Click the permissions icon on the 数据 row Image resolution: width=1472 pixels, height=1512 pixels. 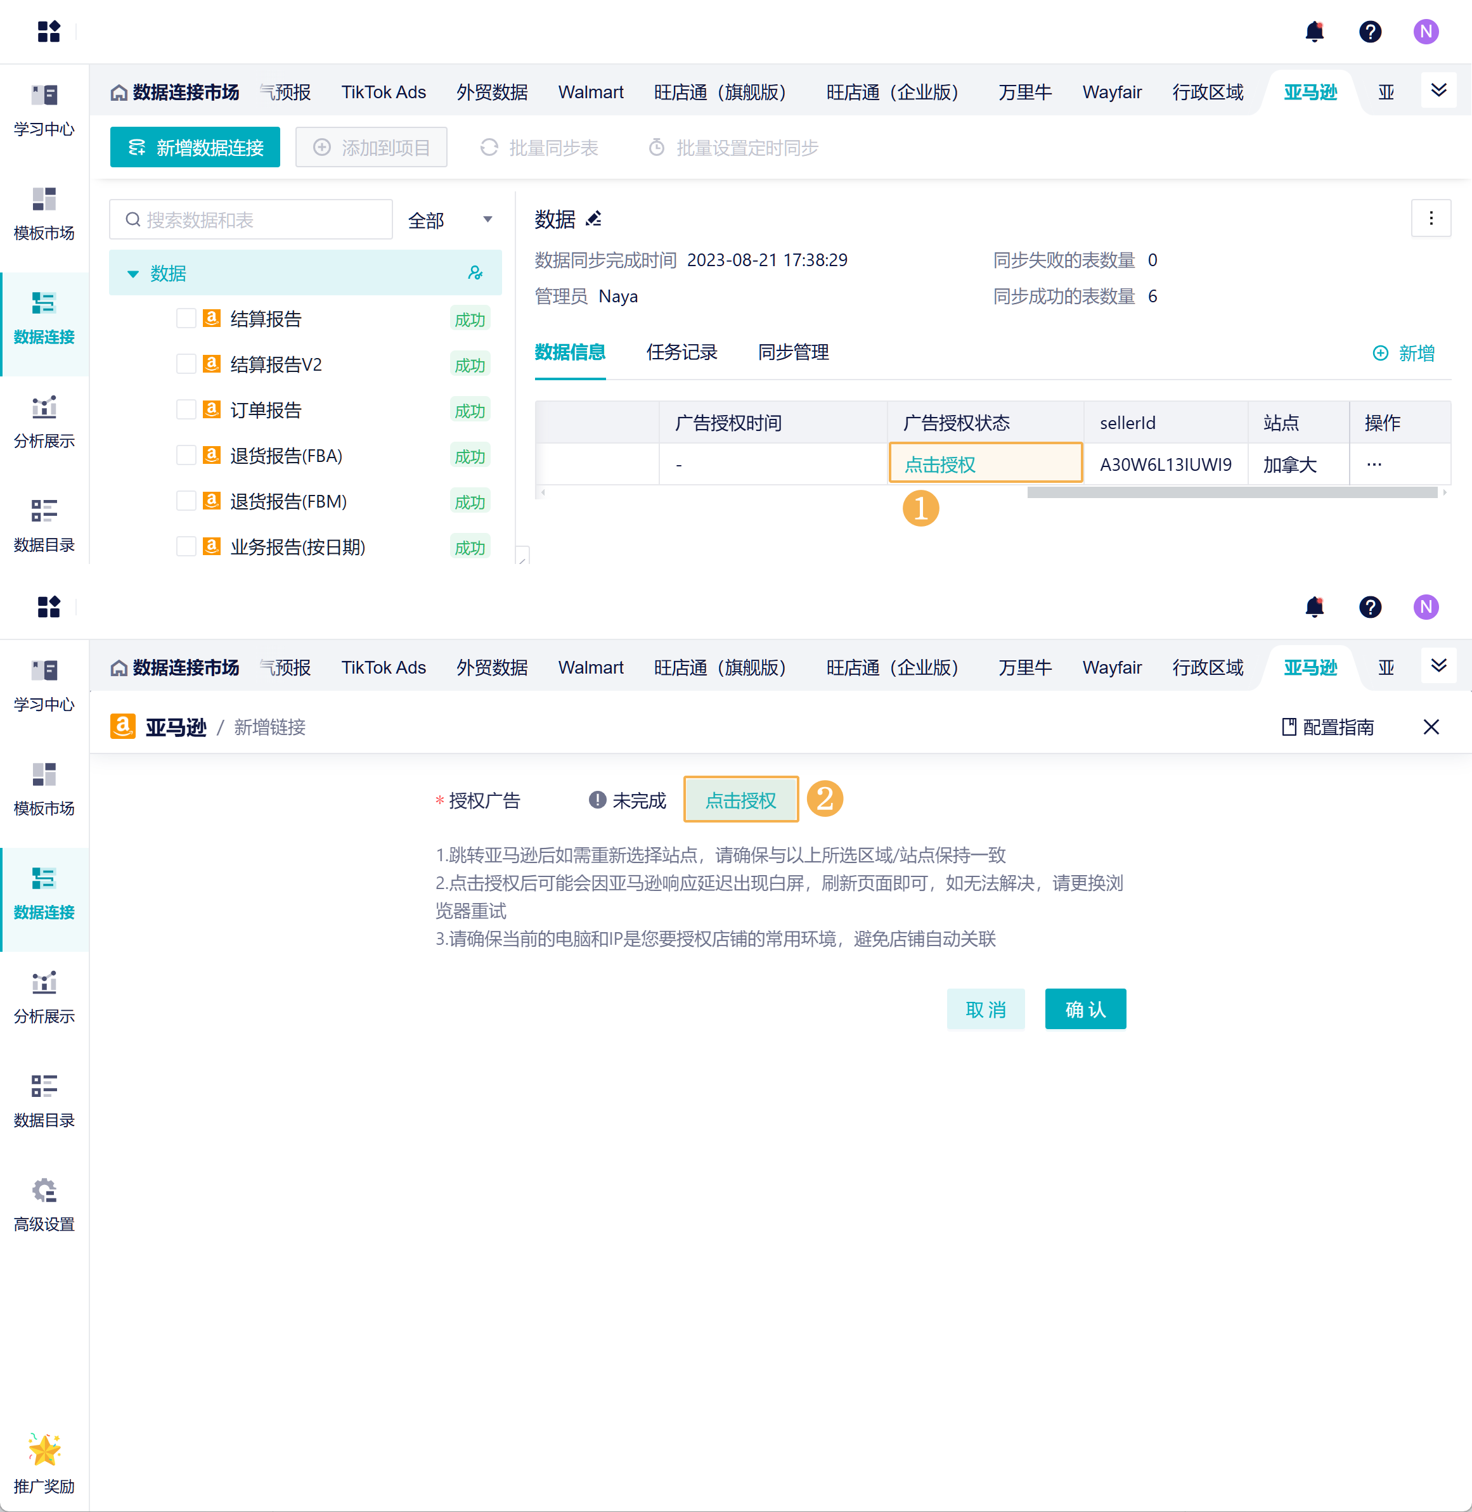475,273
